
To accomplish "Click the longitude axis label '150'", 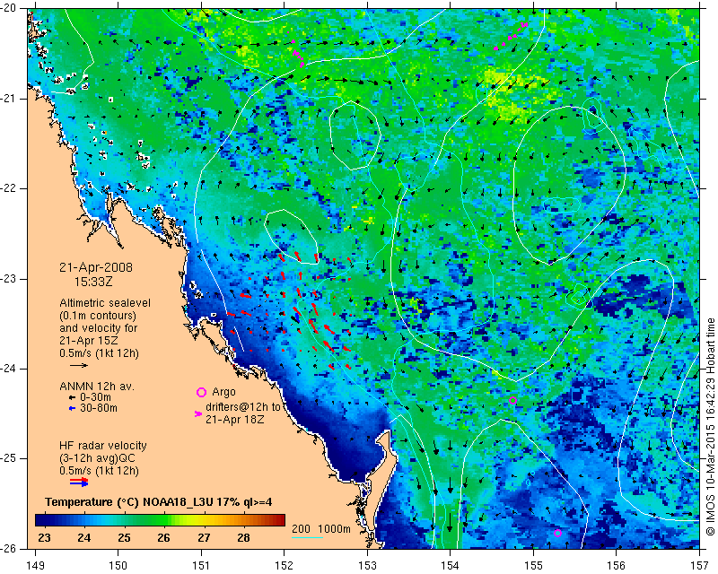I will pos(118,566).
